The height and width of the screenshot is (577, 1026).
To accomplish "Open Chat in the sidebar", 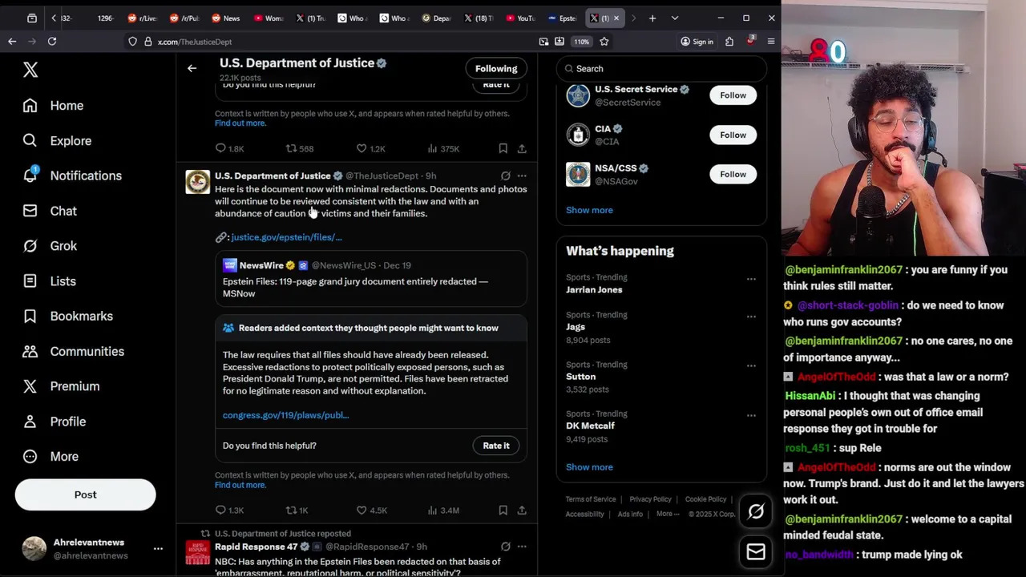I will click(x=50, y=211).
